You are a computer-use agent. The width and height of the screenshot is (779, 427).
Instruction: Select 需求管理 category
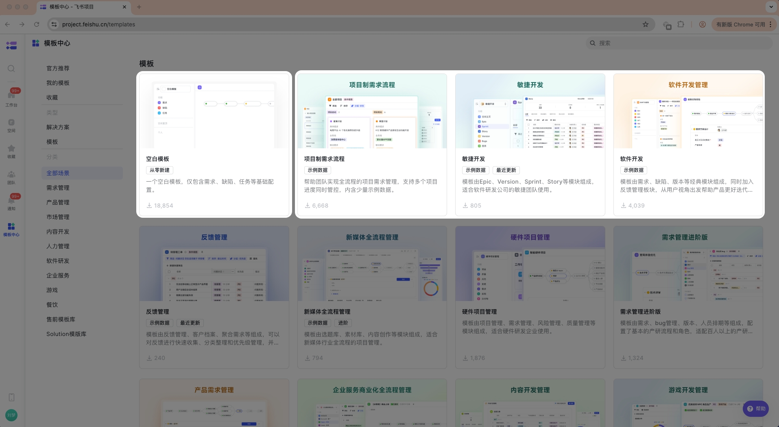tap(58, 188)
